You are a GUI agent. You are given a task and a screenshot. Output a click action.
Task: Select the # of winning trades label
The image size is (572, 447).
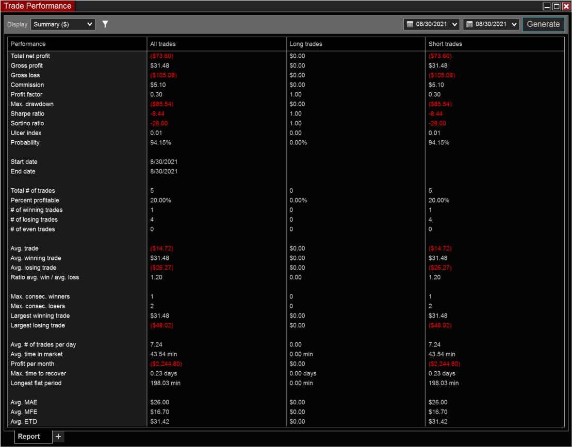pyautogui.click(x=37, y=210)
